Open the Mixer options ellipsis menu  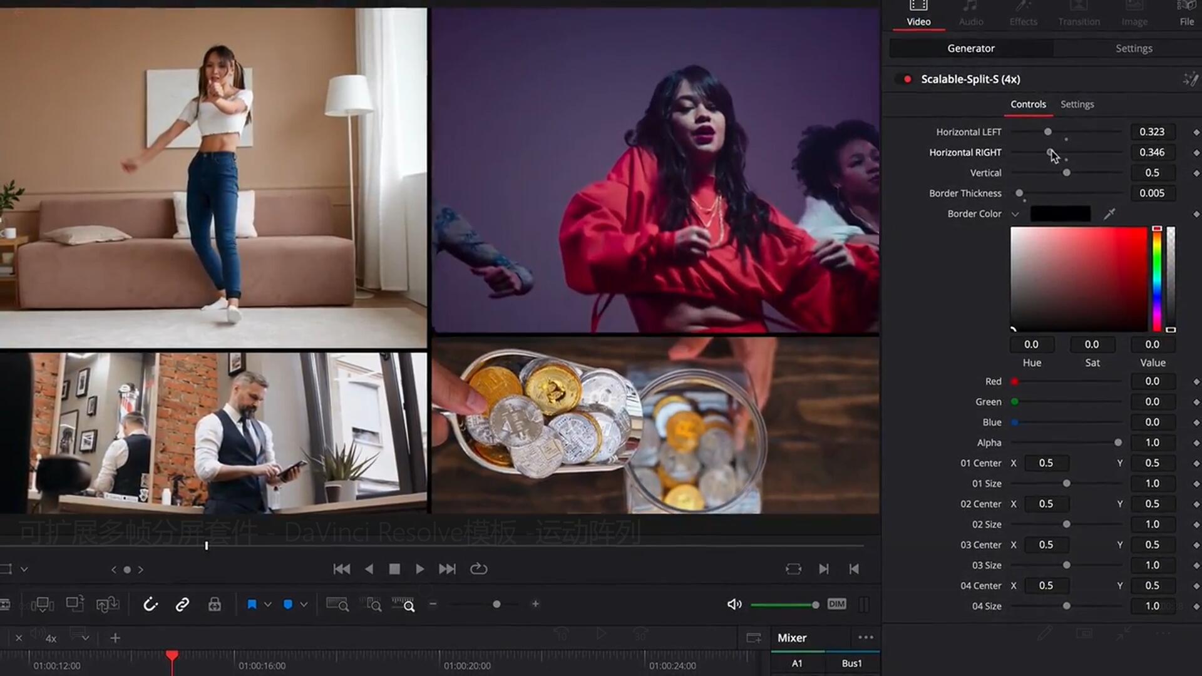865,637
